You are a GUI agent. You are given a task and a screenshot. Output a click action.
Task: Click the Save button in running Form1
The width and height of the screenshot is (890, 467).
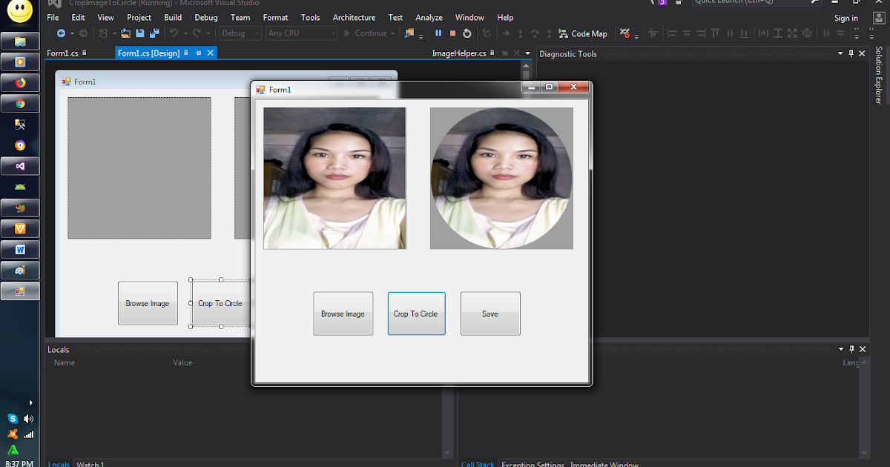pos(490,314)
